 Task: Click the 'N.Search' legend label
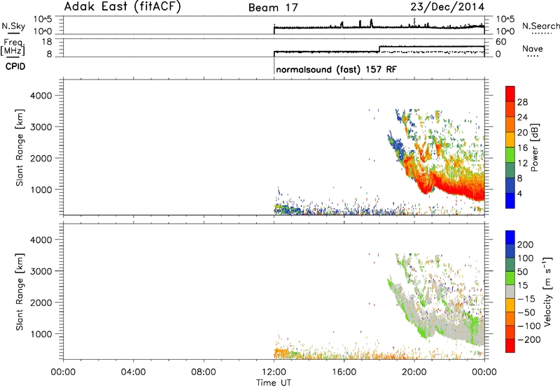[540, 26]
